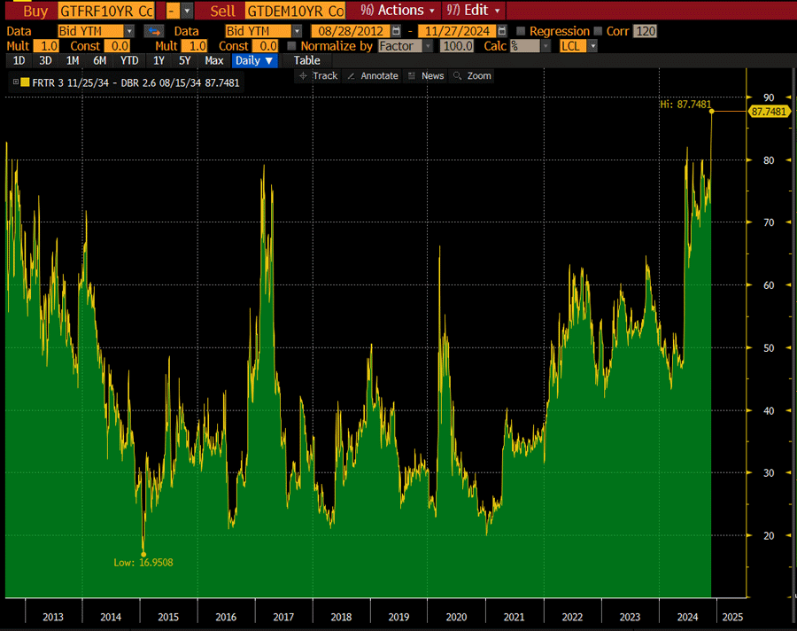Show the News overlay on chart
Image resolution: width=797 pixels, height=631 pixels.
(426, 76)
